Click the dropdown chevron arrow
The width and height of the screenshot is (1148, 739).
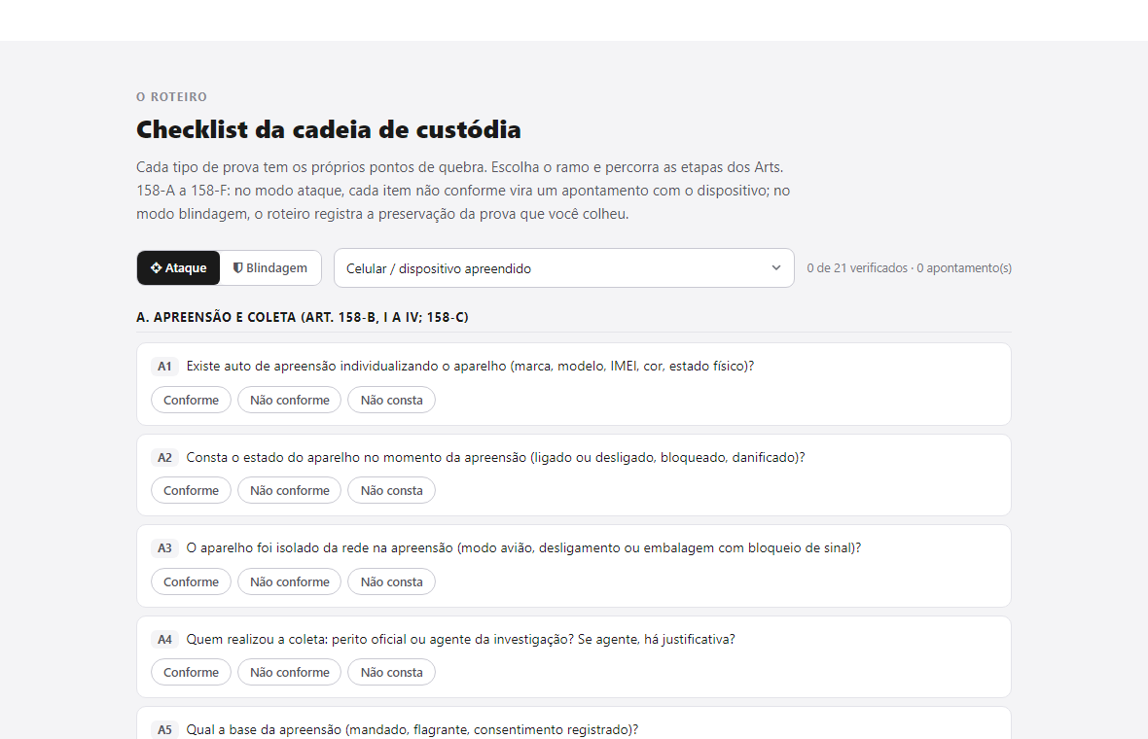776,267
